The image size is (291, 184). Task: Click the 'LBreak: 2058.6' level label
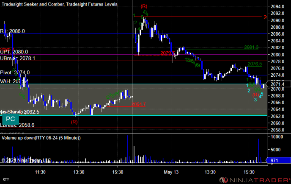[17, 125]
